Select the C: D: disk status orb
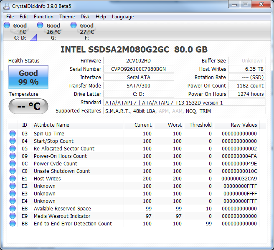274x250 pixels. coord(7,25)
